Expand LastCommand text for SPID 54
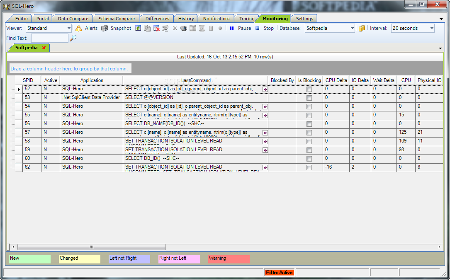 [265, 106]
